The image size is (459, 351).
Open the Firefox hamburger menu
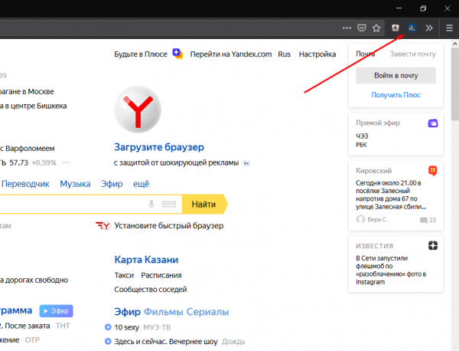coord(449,28)
